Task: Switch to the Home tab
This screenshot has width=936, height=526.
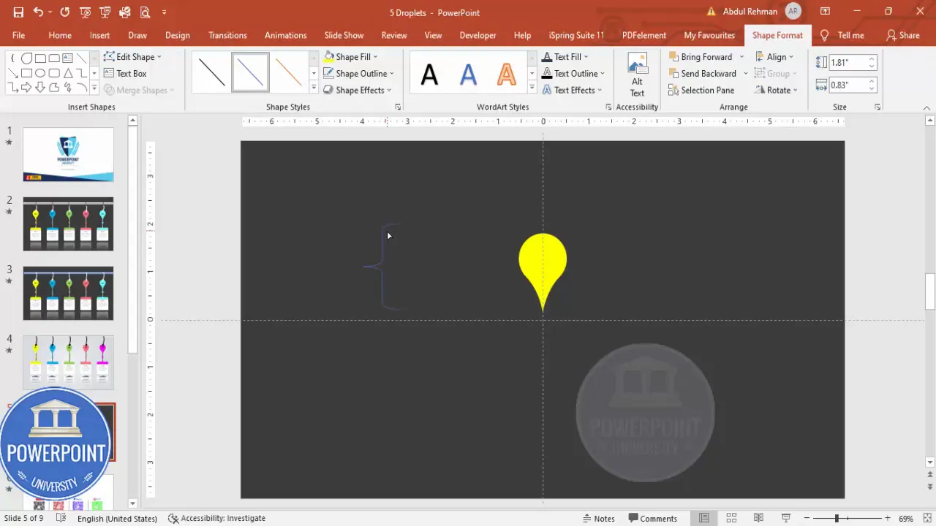Action: [60, 35]
